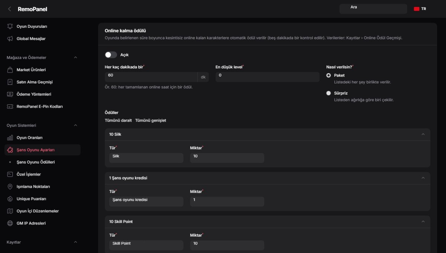446x253 pixels.
Task: Click the Şans Oyunu Ayarları puzzle icon
Action: (10, 150)
